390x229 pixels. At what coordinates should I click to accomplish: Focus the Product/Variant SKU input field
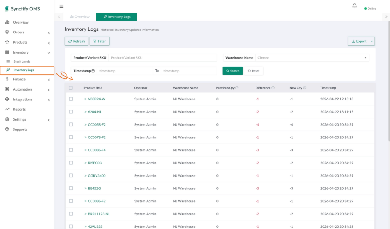pos(163,57)
